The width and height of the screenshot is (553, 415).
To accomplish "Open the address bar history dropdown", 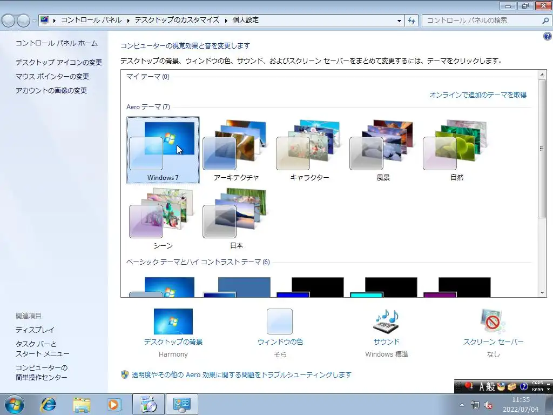I will (x=399, y=21).
